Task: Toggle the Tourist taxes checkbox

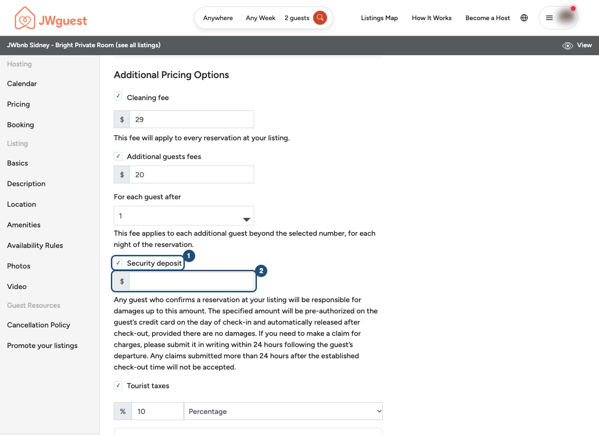Action: click(x=118, y=385)
